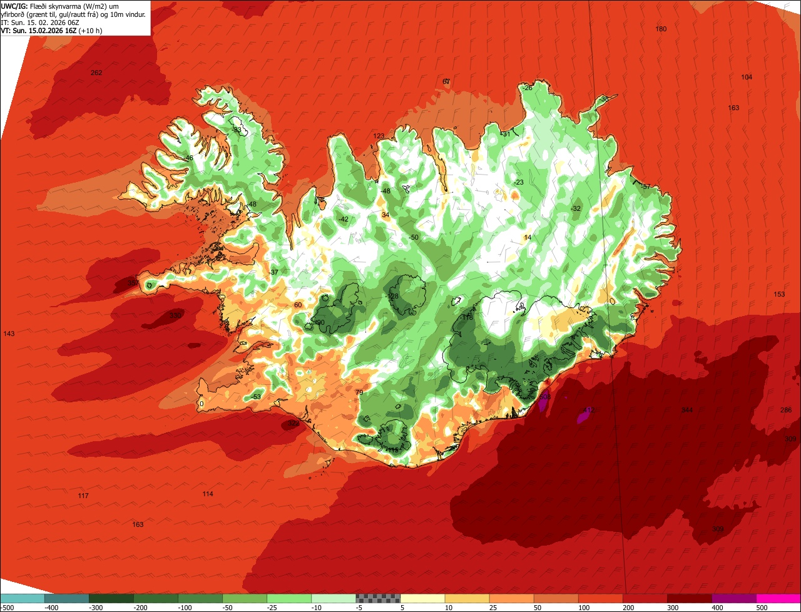Click the purple 400 to 500 legend swatch
The height and width of the screenshot is (612, 801).
pos(733,598)
